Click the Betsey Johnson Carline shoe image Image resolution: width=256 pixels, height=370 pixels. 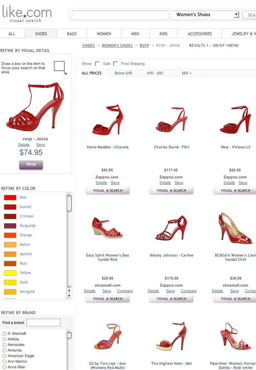tap(171, 227)
